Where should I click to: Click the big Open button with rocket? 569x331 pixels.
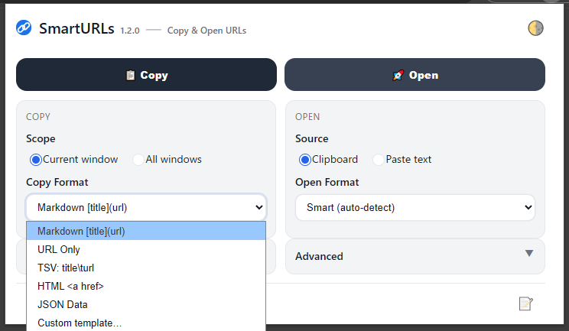(415, 75)
